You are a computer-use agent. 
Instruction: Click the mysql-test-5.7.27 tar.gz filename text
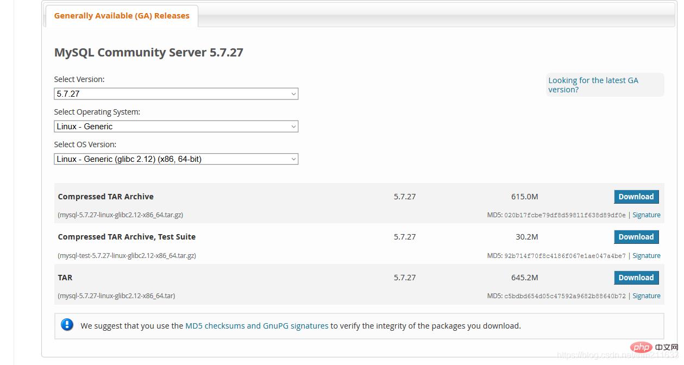[x=127, y=255]
